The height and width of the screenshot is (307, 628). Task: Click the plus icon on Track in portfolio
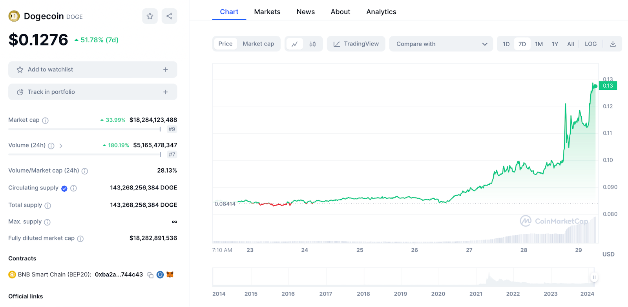point(166,92)
